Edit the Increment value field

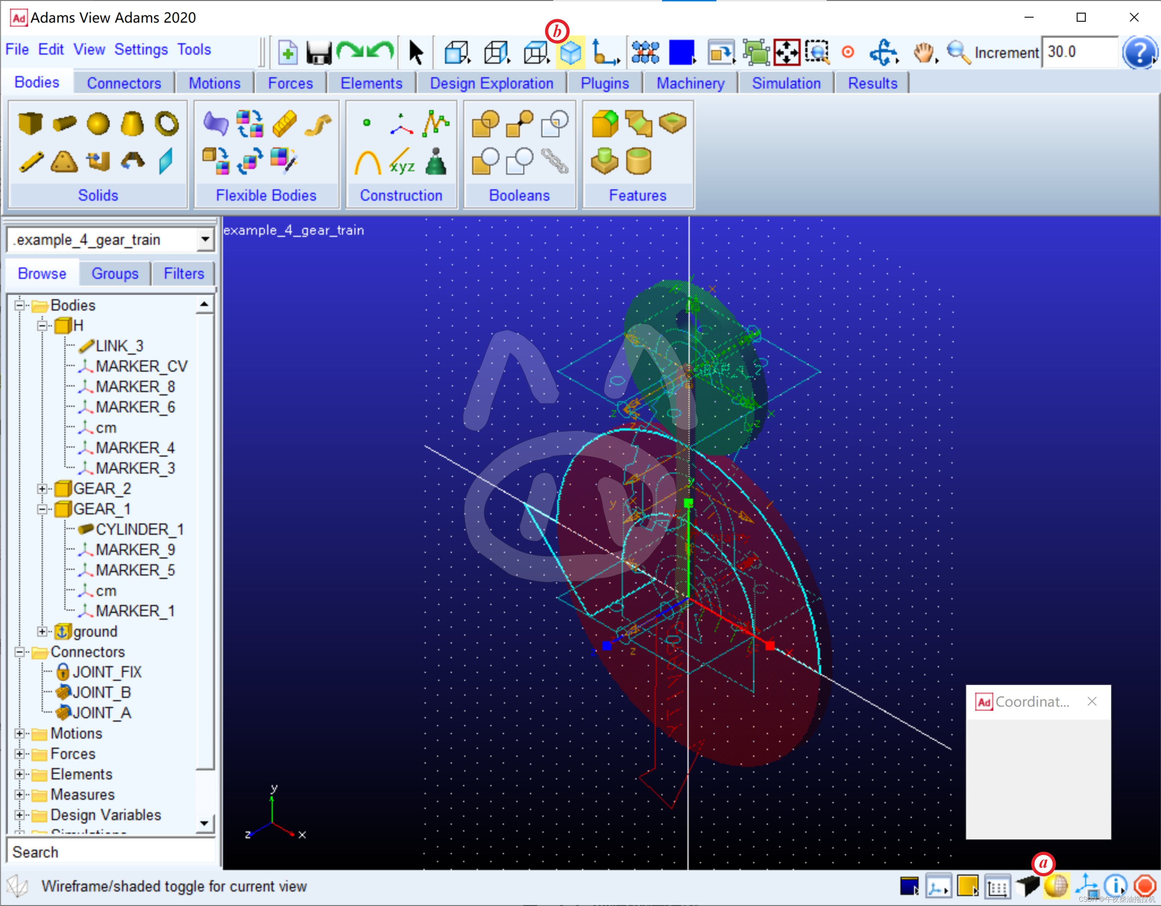[1080, 52]
